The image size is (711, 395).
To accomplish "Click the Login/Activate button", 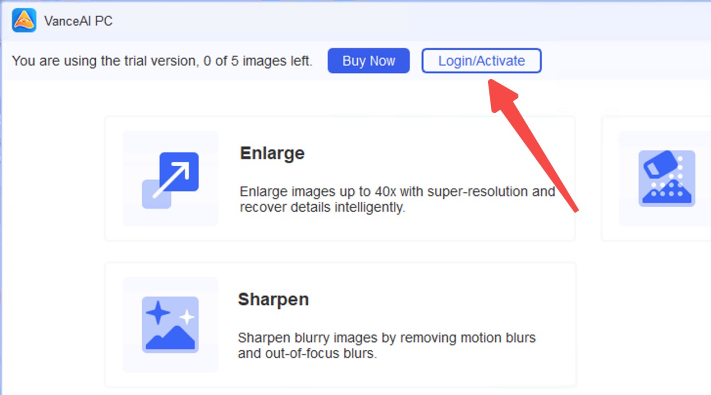I will (481, 61).
